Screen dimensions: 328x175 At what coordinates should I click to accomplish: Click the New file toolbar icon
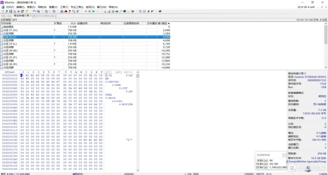tap(2, 11)
